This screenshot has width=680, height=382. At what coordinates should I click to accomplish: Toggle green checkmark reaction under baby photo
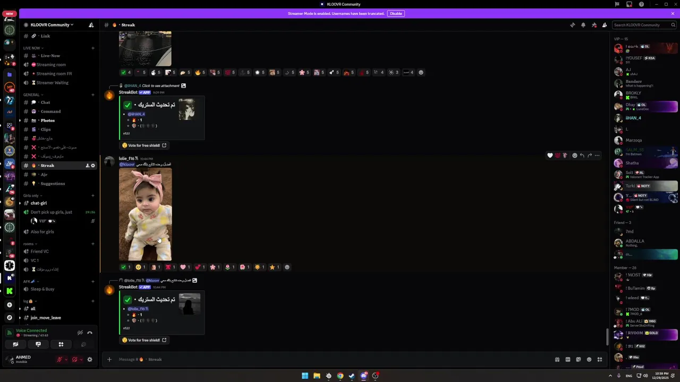[x=125, y=267]
